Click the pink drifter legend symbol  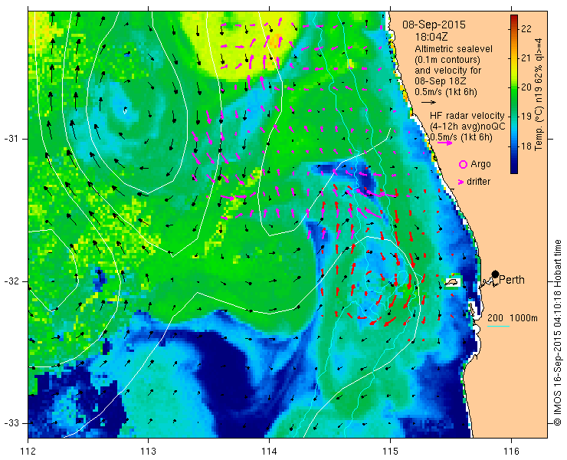pyautogui.click(x=460, y=182)
